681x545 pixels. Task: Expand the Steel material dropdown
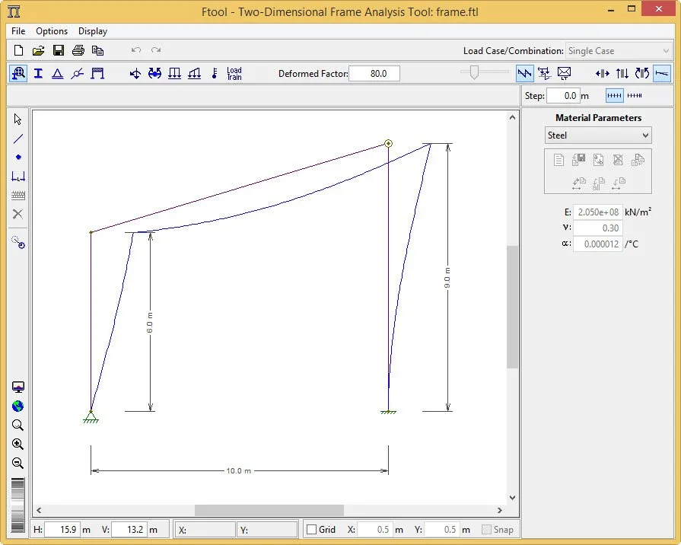(x=598, y=135)
